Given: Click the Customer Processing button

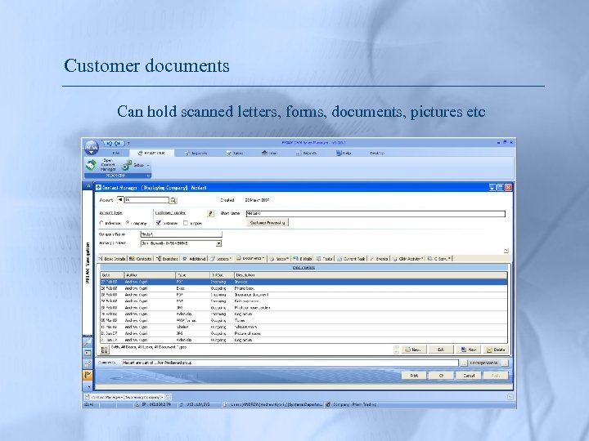Looking at the screenshot, I should pos(269,222).
